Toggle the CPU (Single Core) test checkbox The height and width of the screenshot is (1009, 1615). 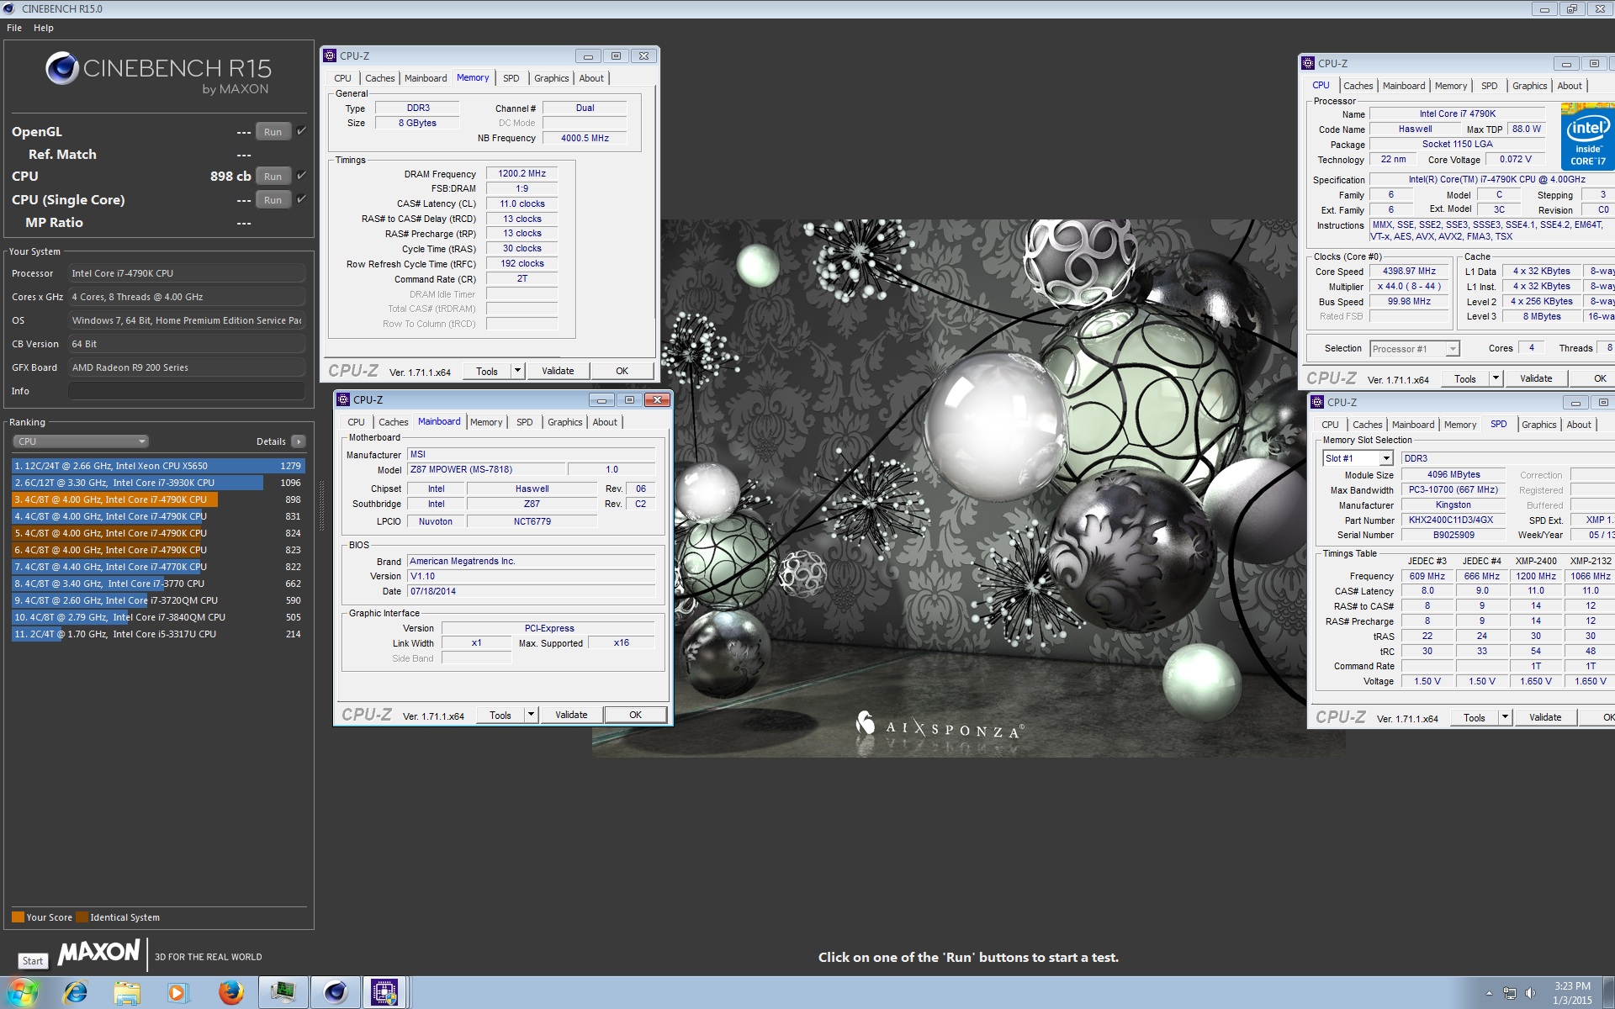(301, 198)
